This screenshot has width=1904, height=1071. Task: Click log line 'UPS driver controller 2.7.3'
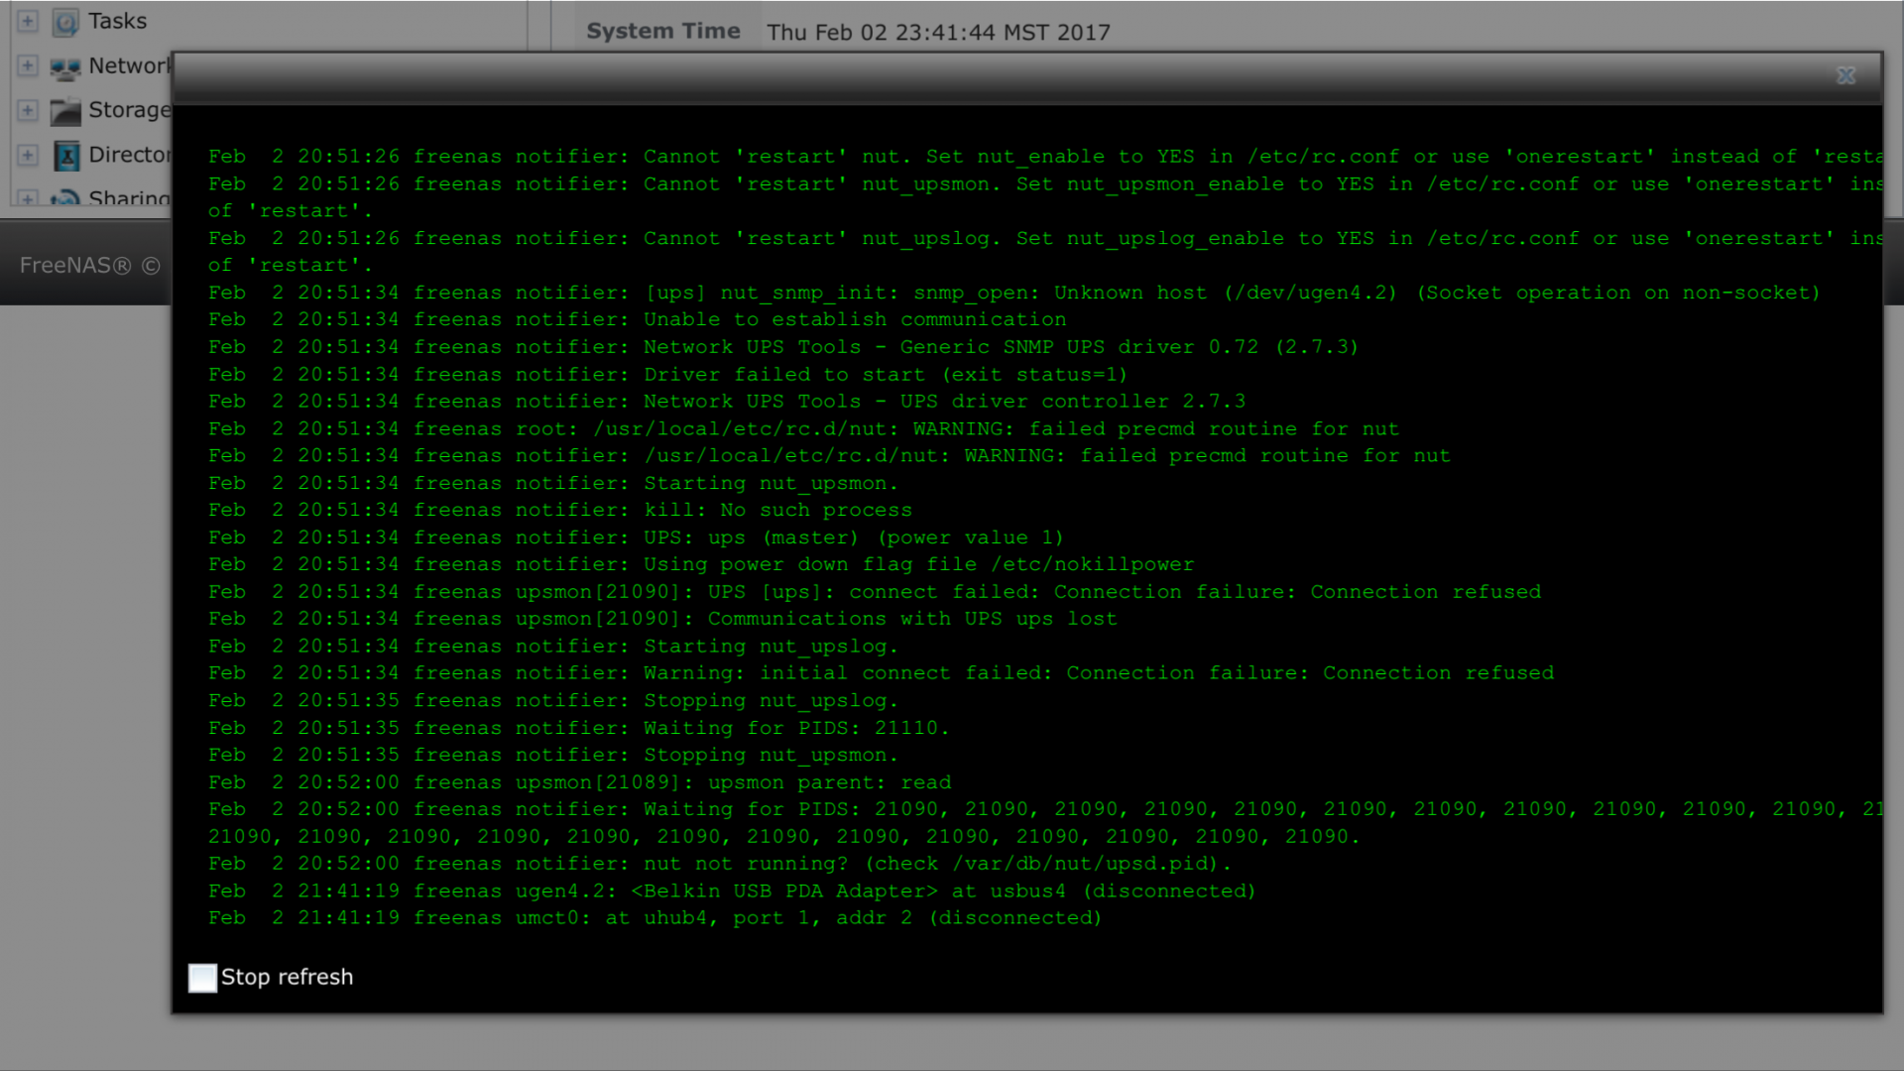point(727,402)
